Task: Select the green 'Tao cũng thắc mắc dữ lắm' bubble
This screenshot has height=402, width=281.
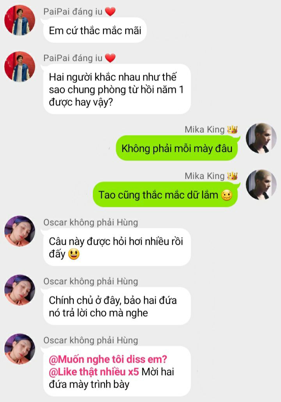Action: tap(165, 195)
